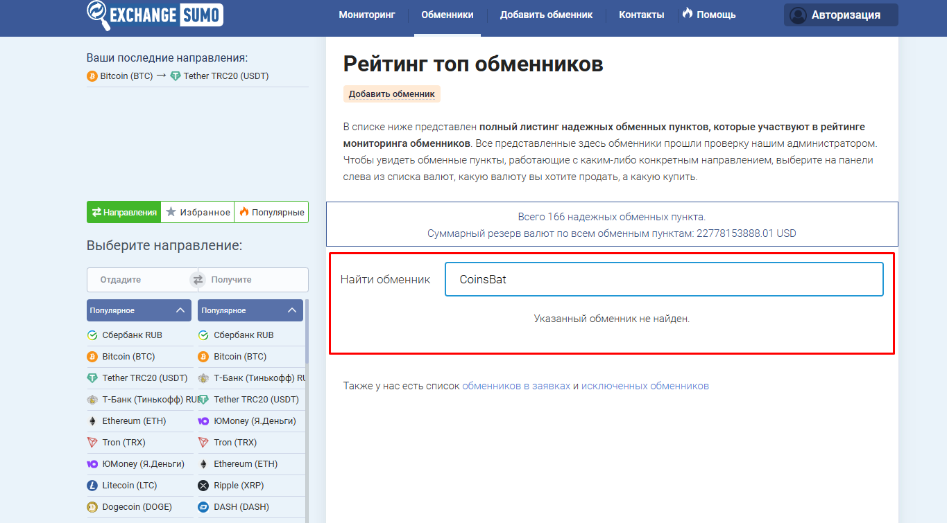Screen dimensions: 947x523
Task: Click the Ethereum icon in the give column
Action: [x=92, y=421]
